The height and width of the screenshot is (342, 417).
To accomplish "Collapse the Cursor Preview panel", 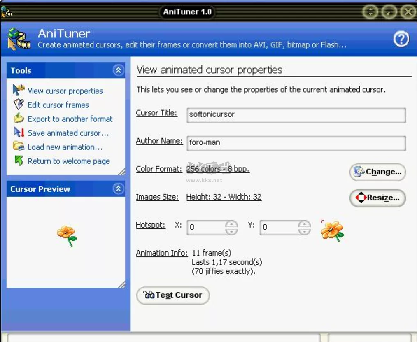I will [118, 188].
